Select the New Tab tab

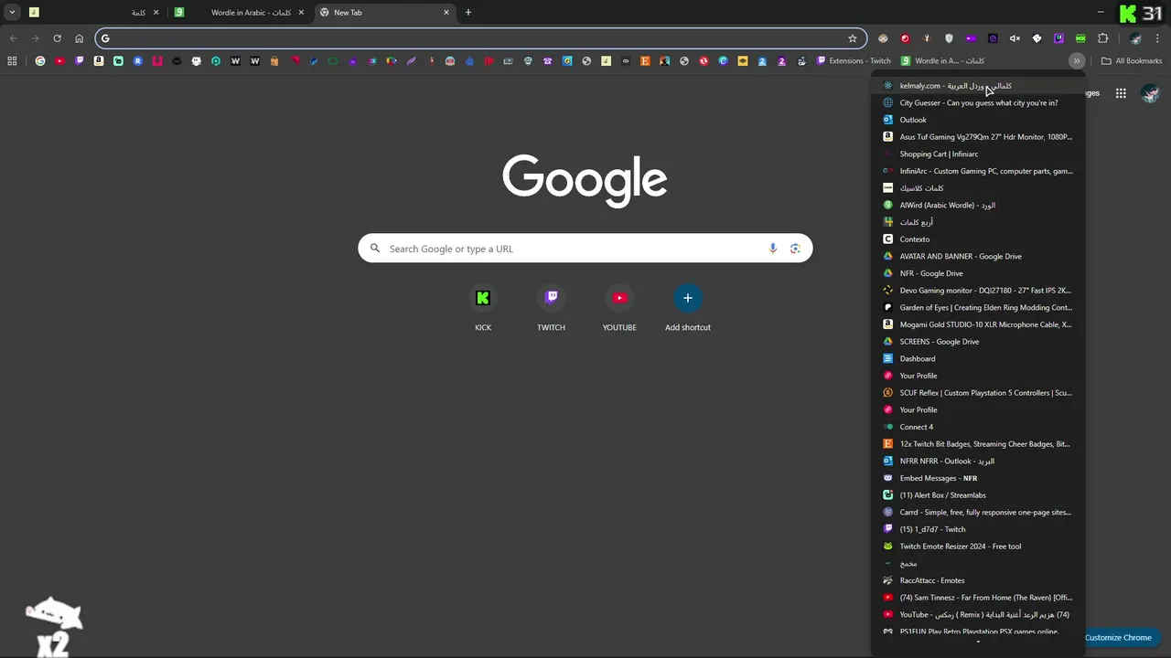pyautogui.click(x=384, y=13)
